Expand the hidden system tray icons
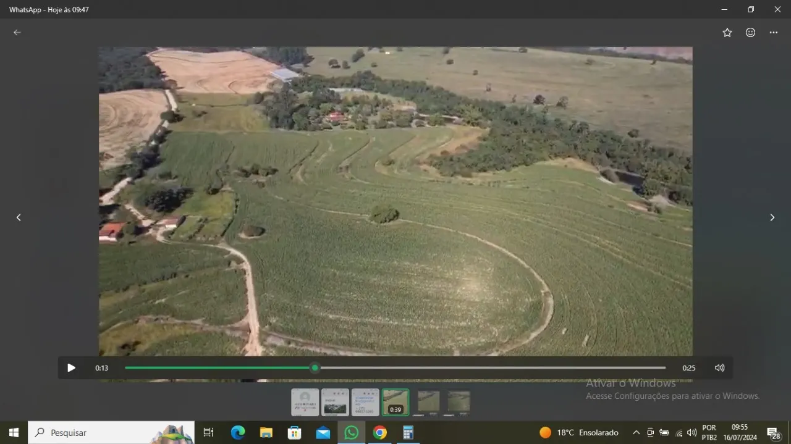Viewport: 791px width, 444px height. tap(636, 433)
